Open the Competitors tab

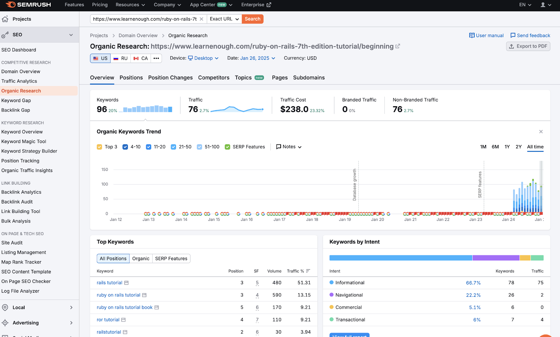pos(214,78)
